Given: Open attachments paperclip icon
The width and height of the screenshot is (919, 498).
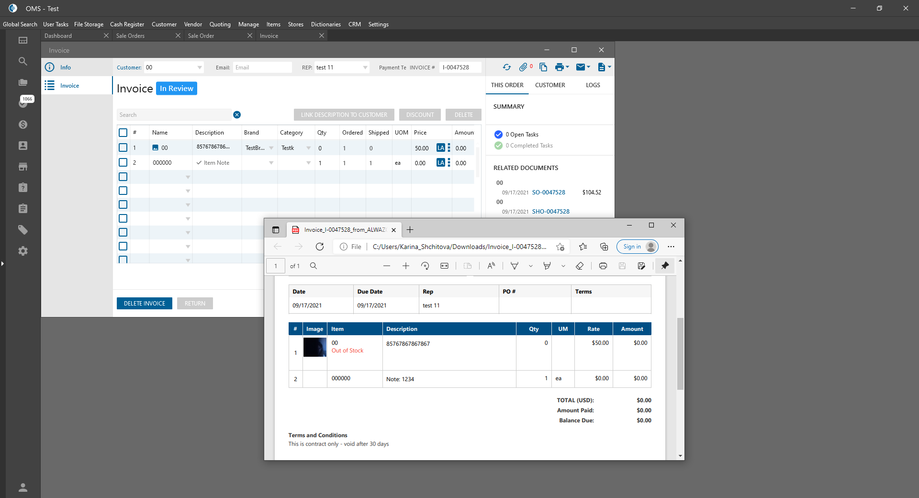Looking at the screenshot, I should pos(523,68).
